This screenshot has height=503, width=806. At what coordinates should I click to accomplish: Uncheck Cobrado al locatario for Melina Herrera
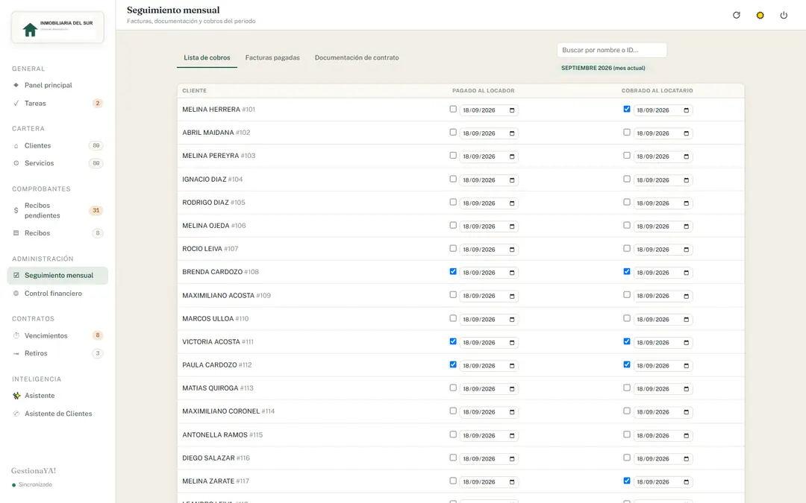click(x=627, y=109)
